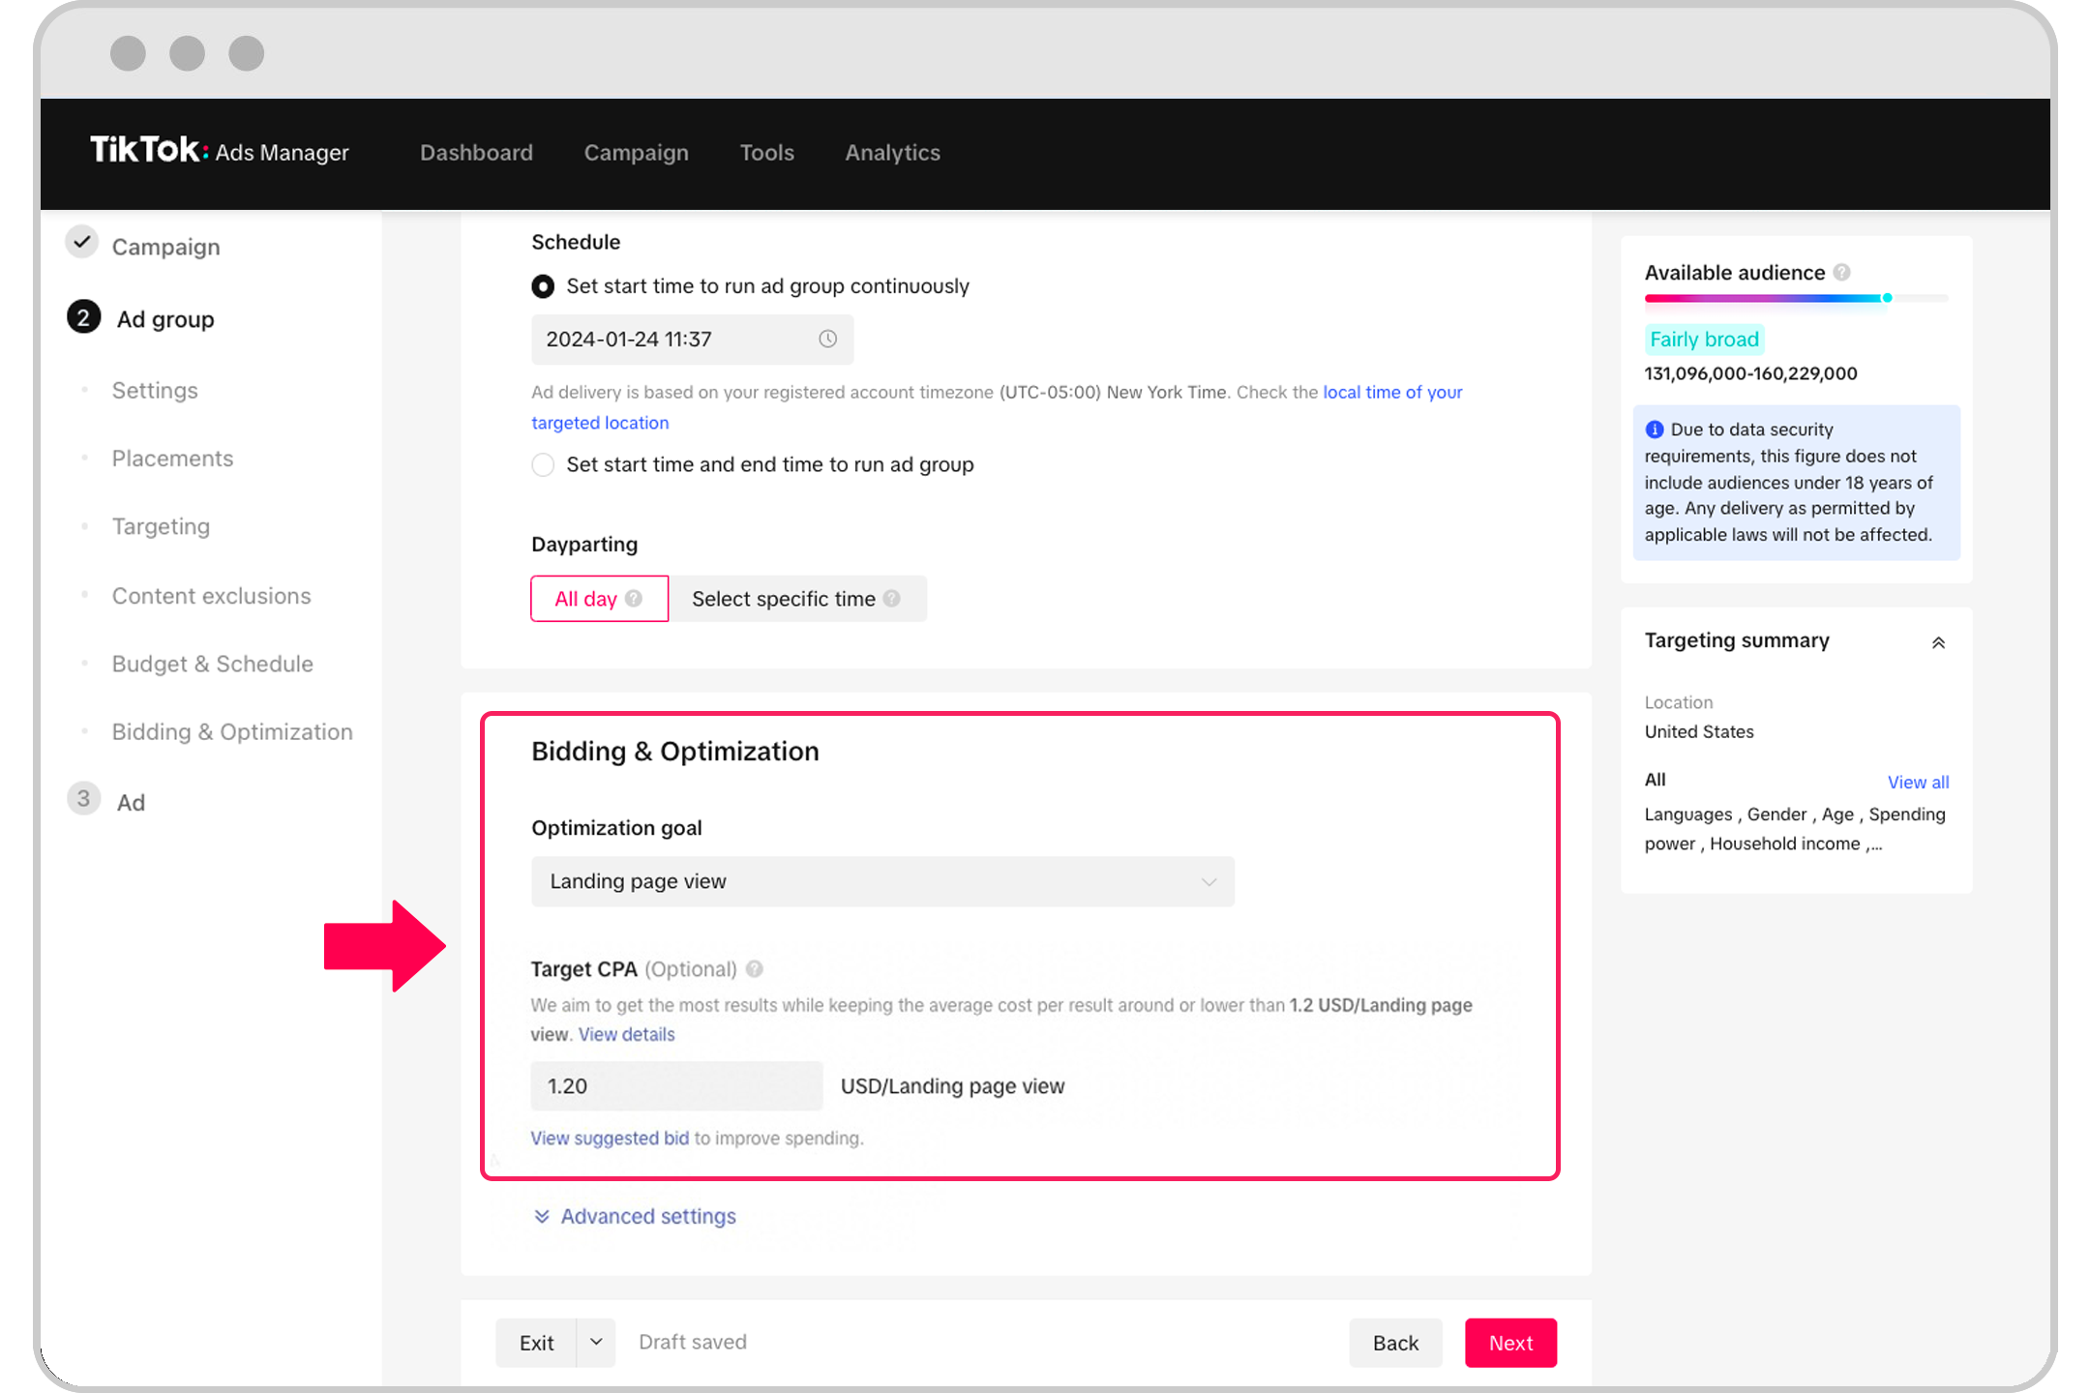Open the Optimization goal dropdown
The height and width of the screenshot is (1393, 2090).
(881, 881)
